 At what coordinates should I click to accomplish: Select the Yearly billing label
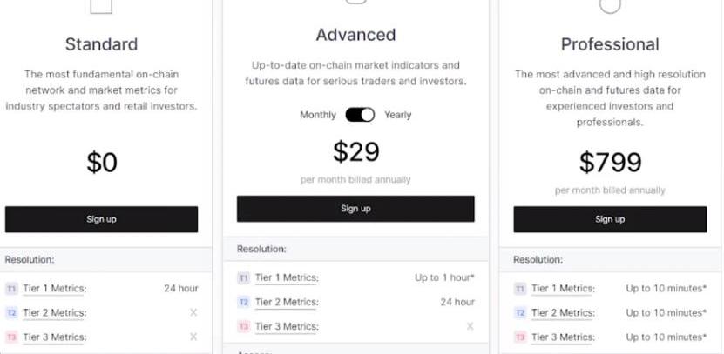[x=397, y=115]
